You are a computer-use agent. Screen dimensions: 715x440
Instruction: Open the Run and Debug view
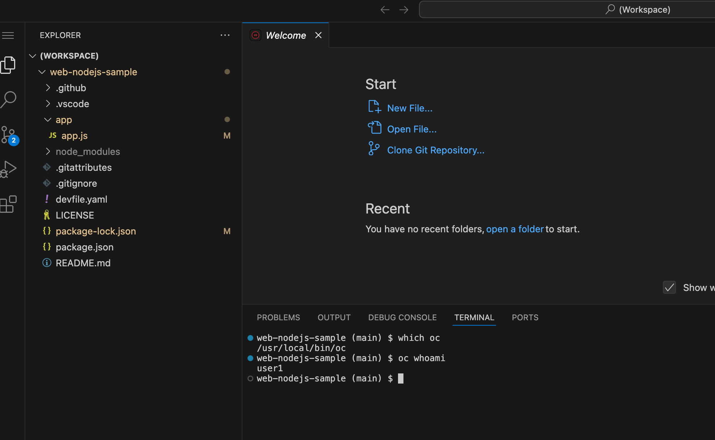(x=9, y=169)
